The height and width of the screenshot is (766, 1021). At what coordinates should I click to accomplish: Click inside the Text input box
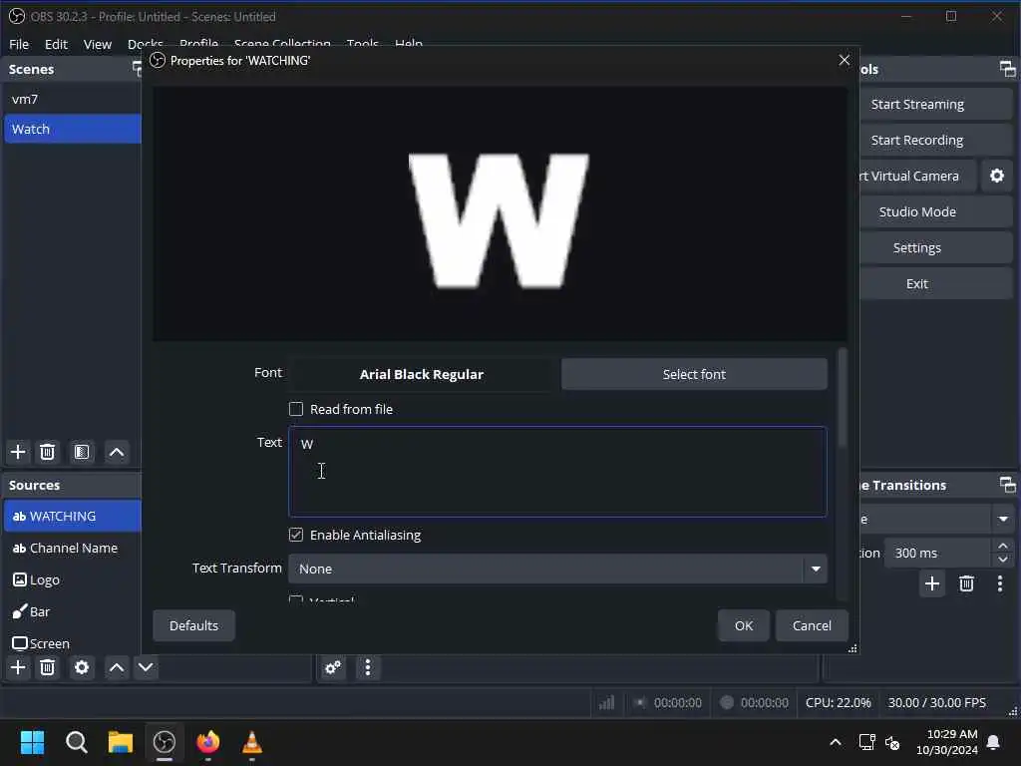pyautogui.click(x=558, y=472)
